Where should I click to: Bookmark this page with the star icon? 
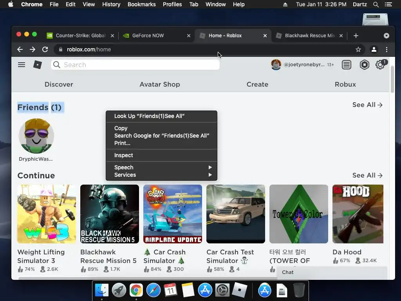(358, 49)
